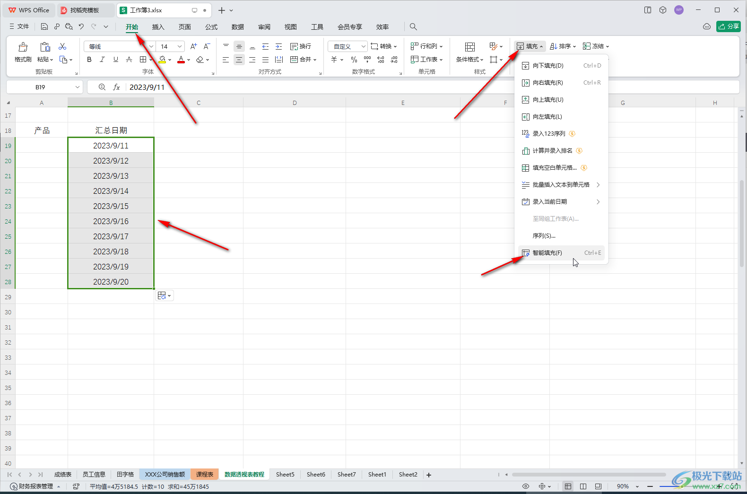Switch to the 公式 ribbon tab
747x494 pixels.
point(211,27)
